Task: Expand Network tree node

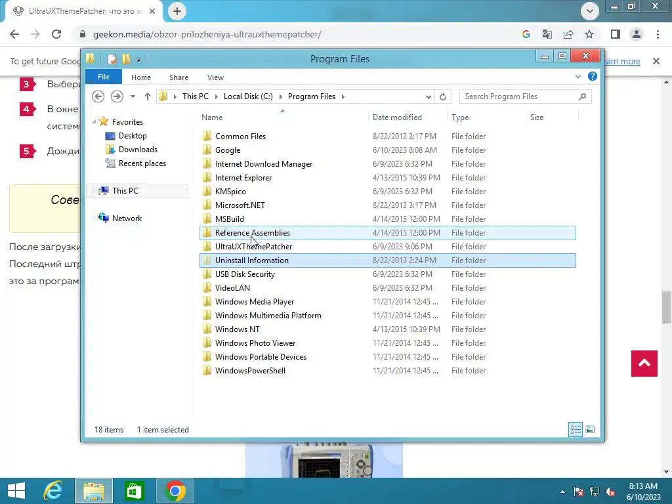Action: [x=94, y=219]
